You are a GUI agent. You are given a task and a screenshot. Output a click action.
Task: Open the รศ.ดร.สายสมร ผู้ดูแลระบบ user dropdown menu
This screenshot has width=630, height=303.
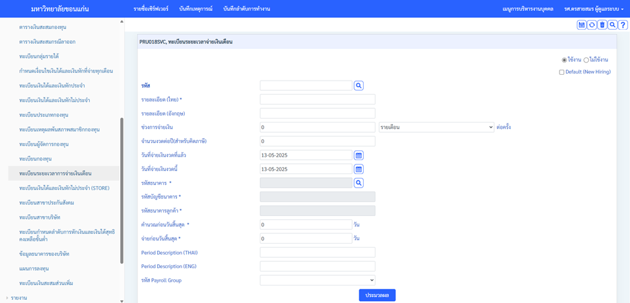[x=593, y=9]
